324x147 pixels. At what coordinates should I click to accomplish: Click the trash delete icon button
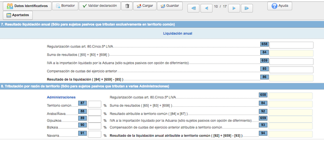[127, 6]
